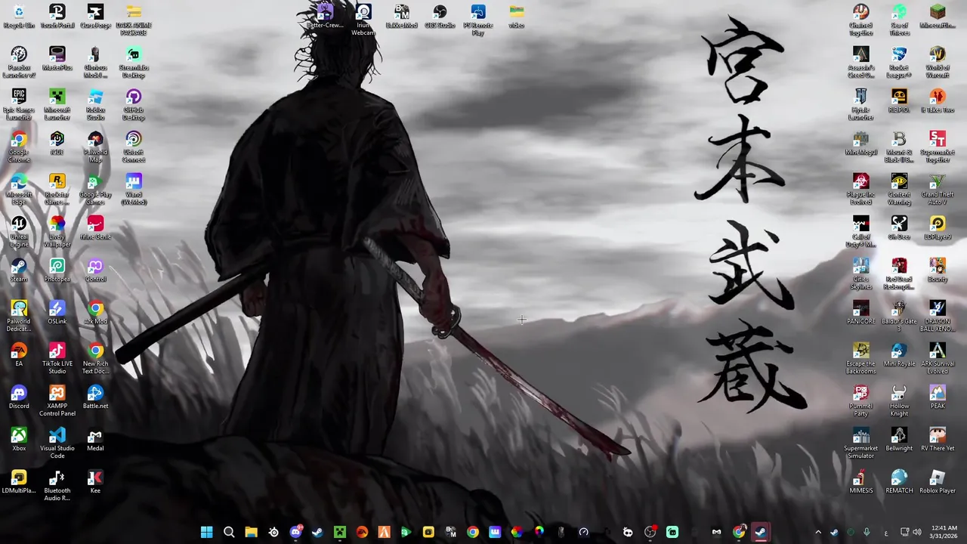This screenshot has height=544, width=967.
Task: Open taskbar Search
Action: tap(229, 532)
